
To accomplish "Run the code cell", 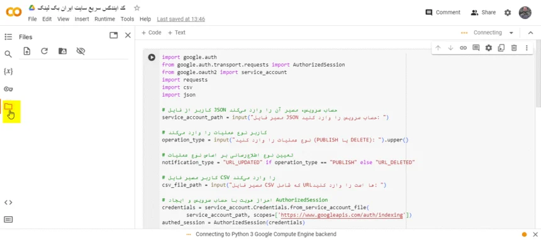I will 152,57.
